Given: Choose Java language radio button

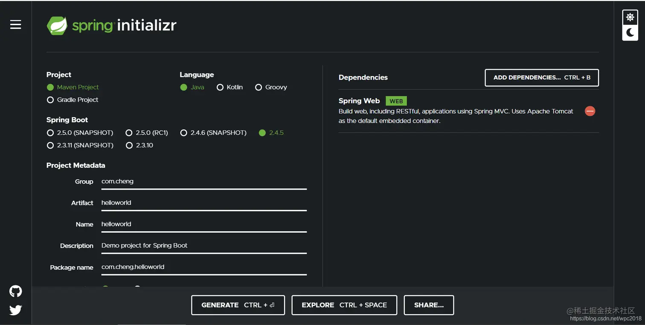Looking at the screenshot, I should (192, 87).
